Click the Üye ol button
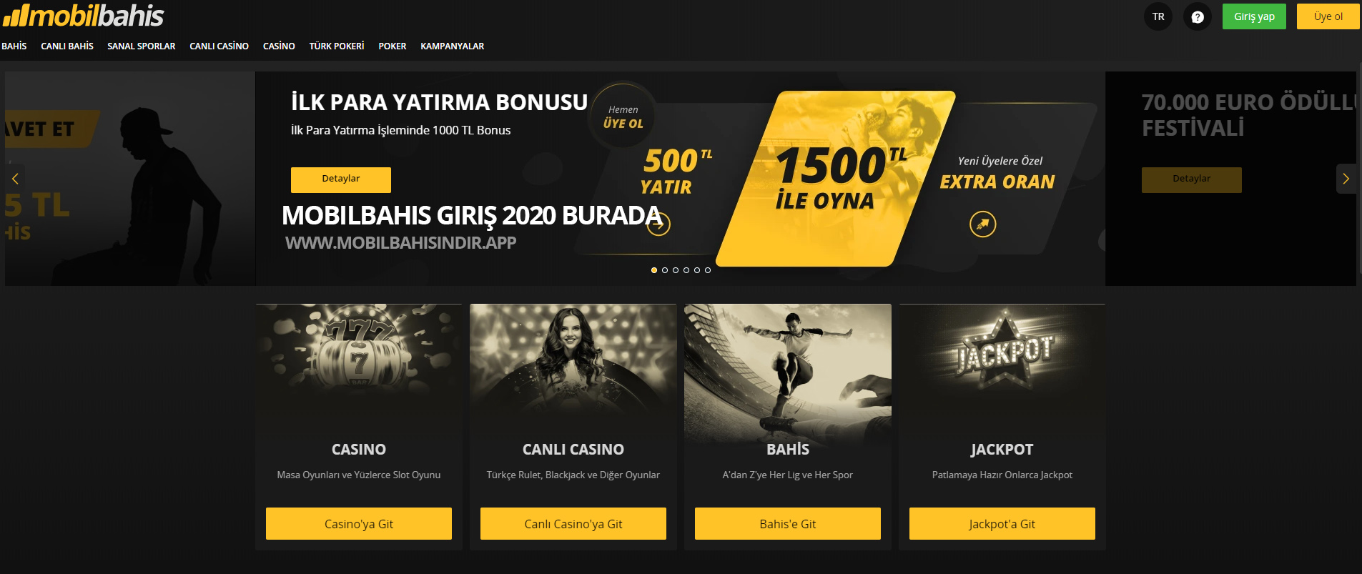 [1328, 16]
